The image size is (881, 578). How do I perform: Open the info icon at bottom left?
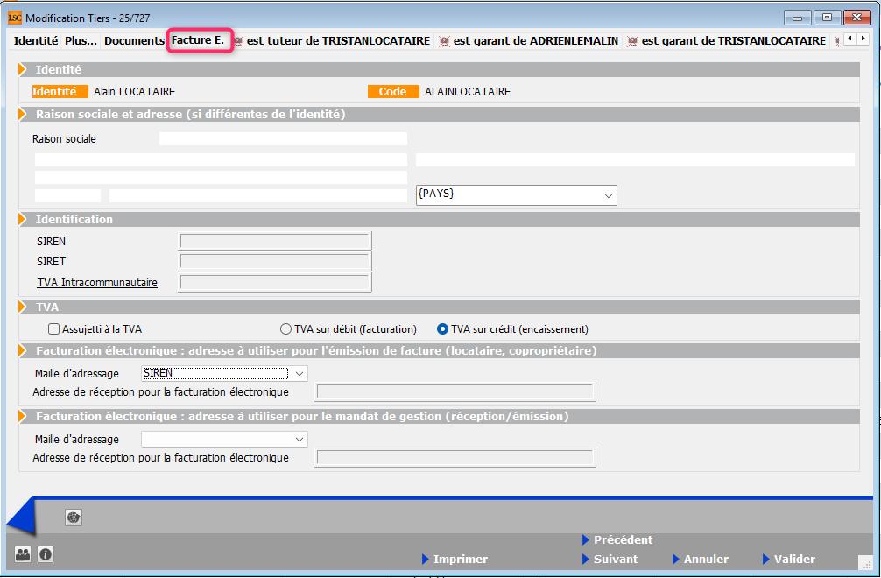click(x=45, y=554)
